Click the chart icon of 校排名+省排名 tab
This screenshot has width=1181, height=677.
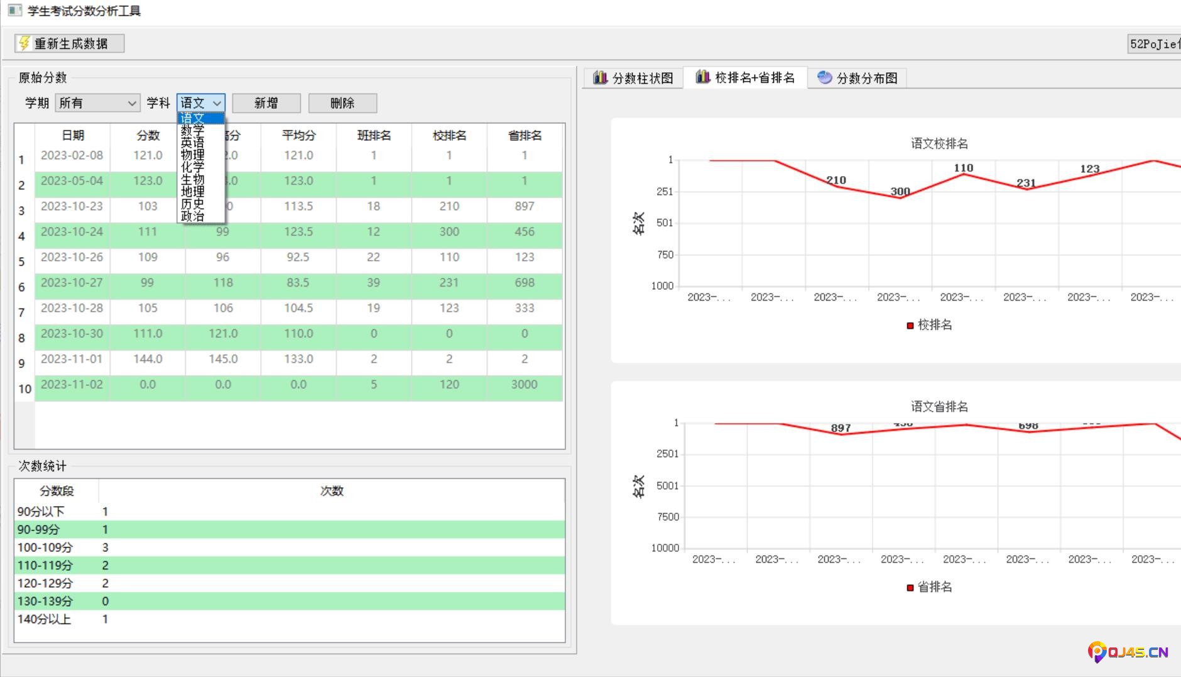point(702,77)
